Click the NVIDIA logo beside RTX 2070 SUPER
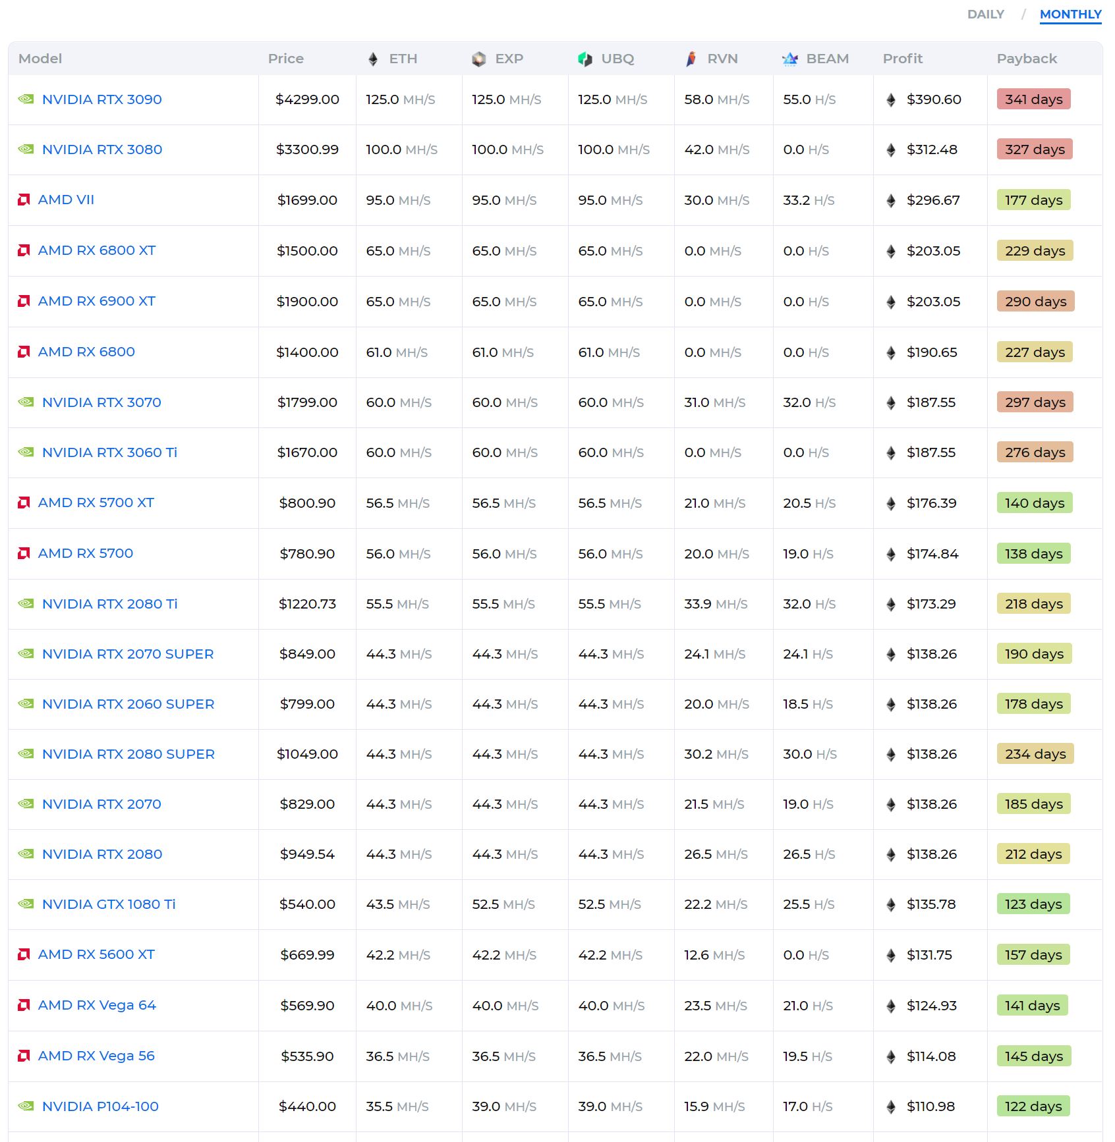 tap(26, 654)
